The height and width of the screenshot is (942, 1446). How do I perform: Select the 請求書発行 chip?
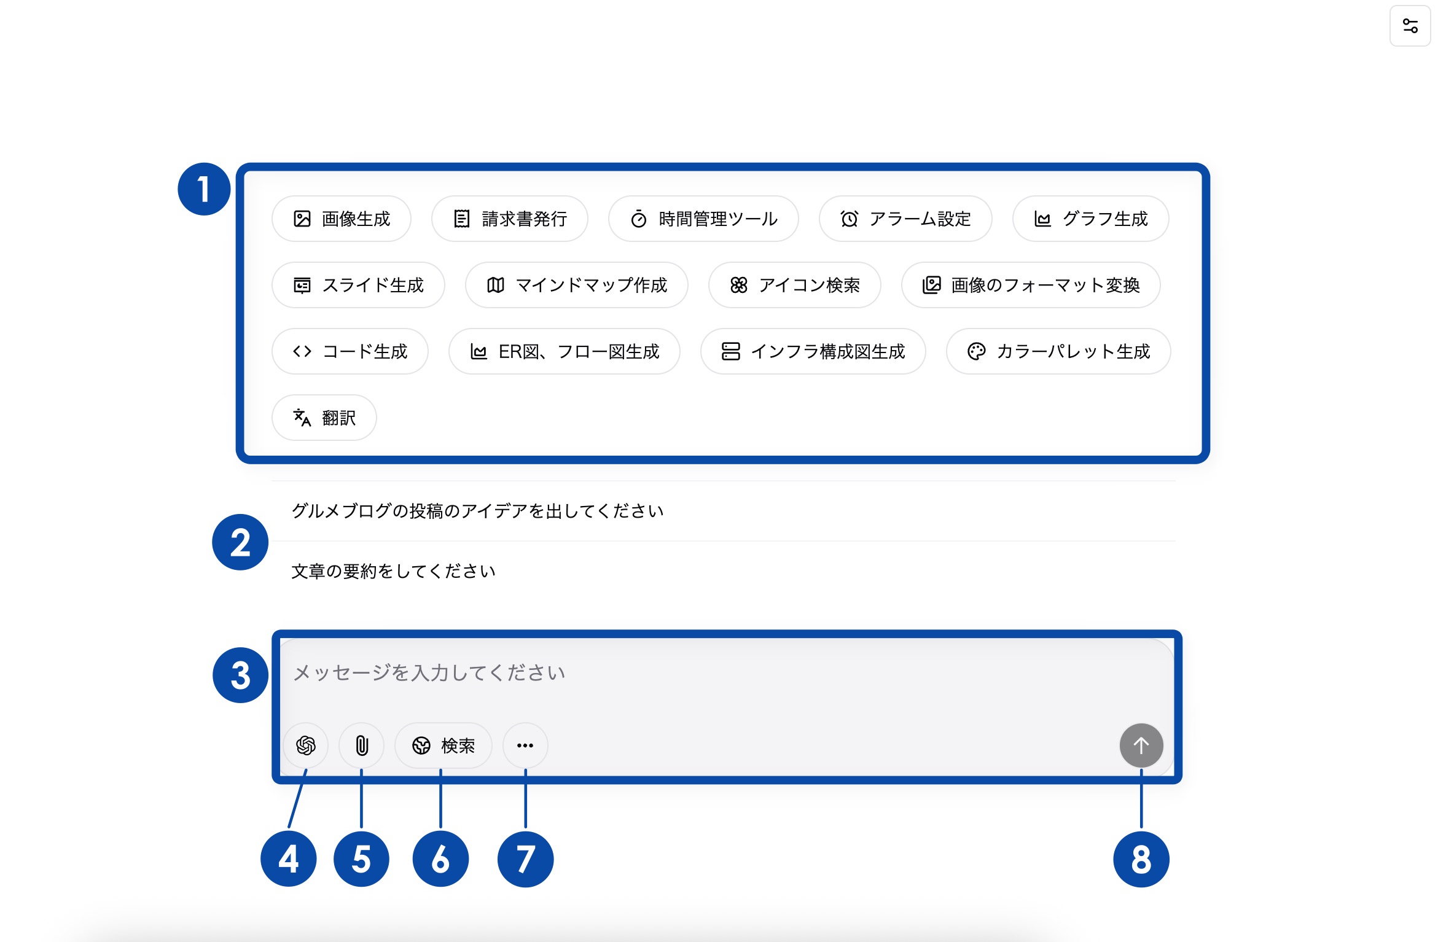tap(510, 219)
